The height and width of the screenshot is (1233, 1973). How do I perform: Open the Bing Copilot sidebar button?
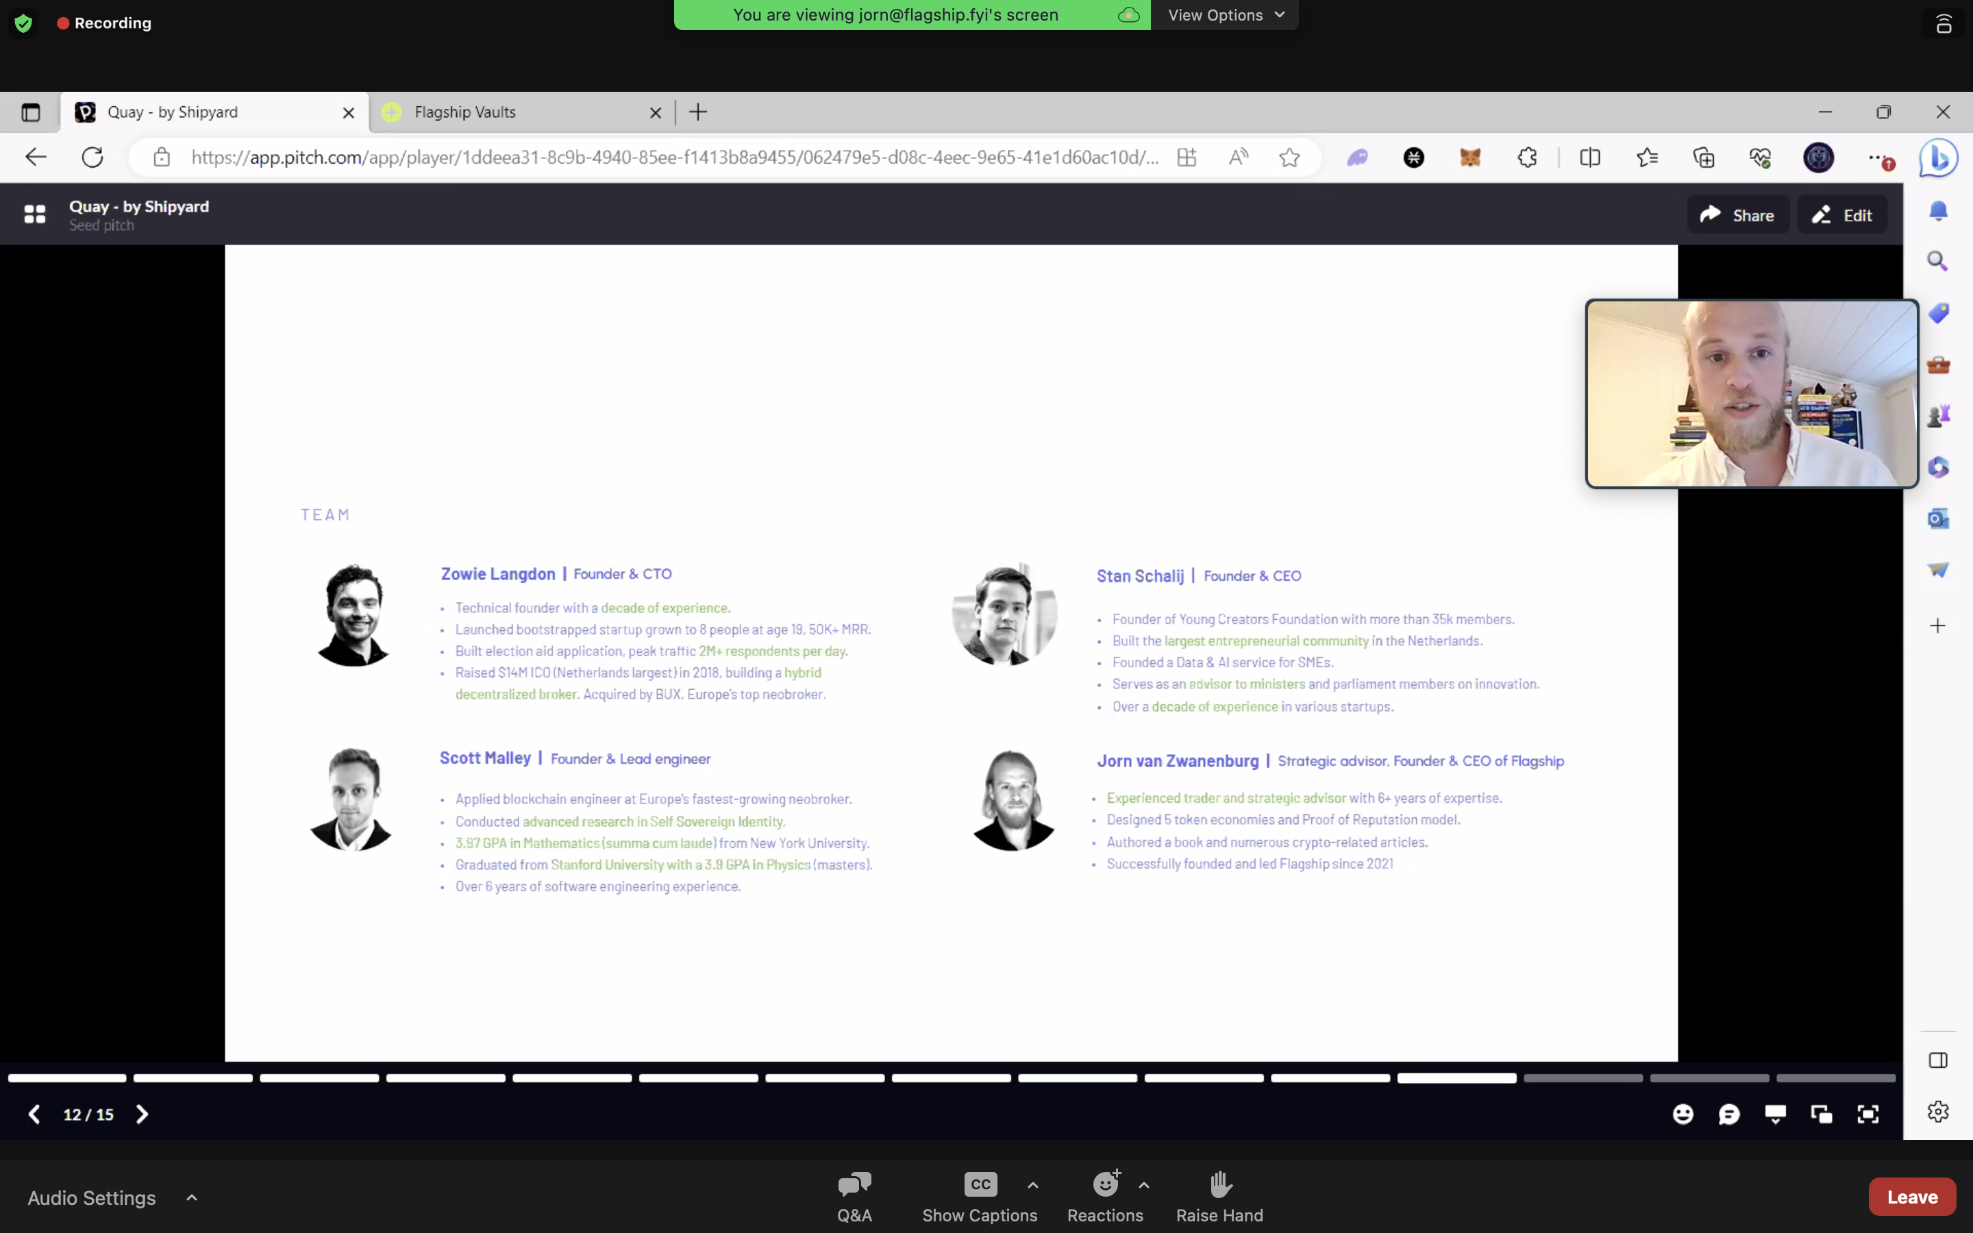point(1938,158)
